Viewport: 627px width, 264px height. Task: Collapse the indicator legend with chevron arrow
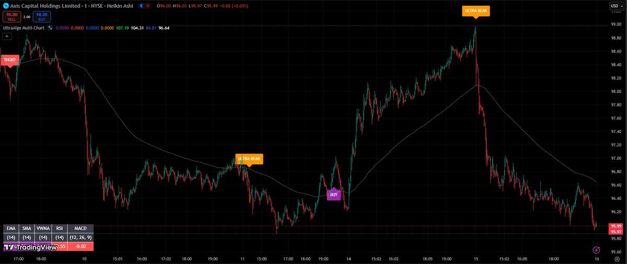(x=7, y=37)
